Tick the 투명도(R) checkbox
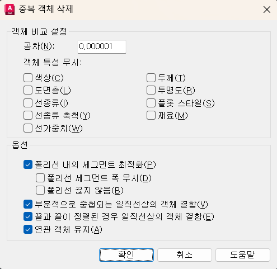 click(x=151, y=90)
